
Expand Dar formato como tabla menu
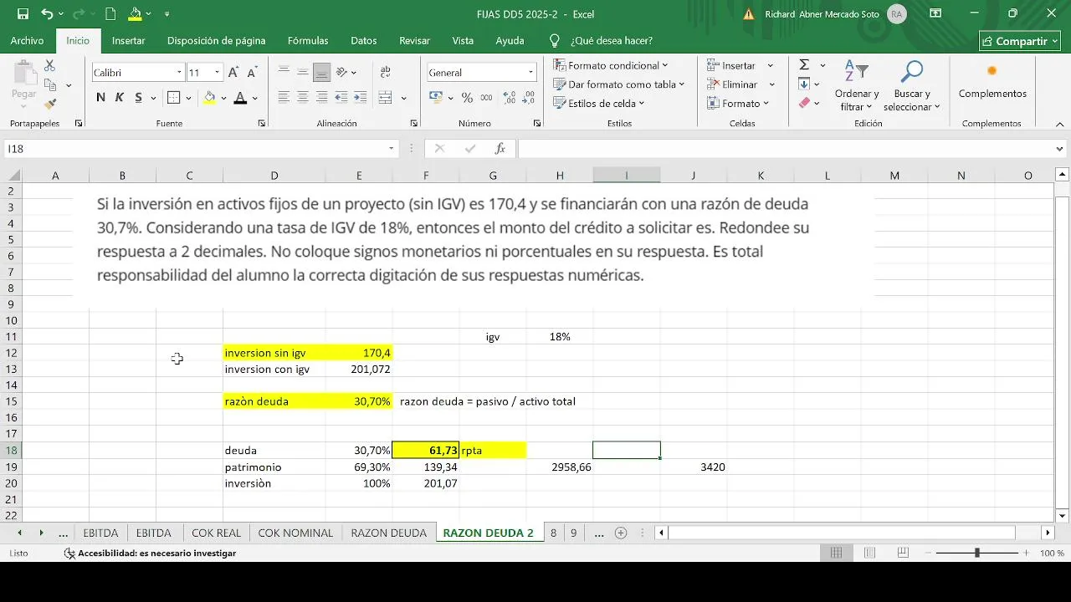[618, 84]
